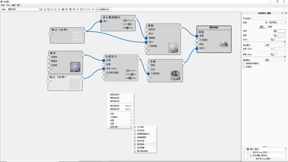Open the 类型 dropdown showing 色彩复合

point(277,22)
